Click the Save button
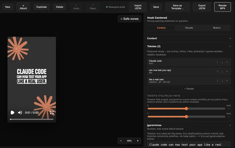 (156, 7)
